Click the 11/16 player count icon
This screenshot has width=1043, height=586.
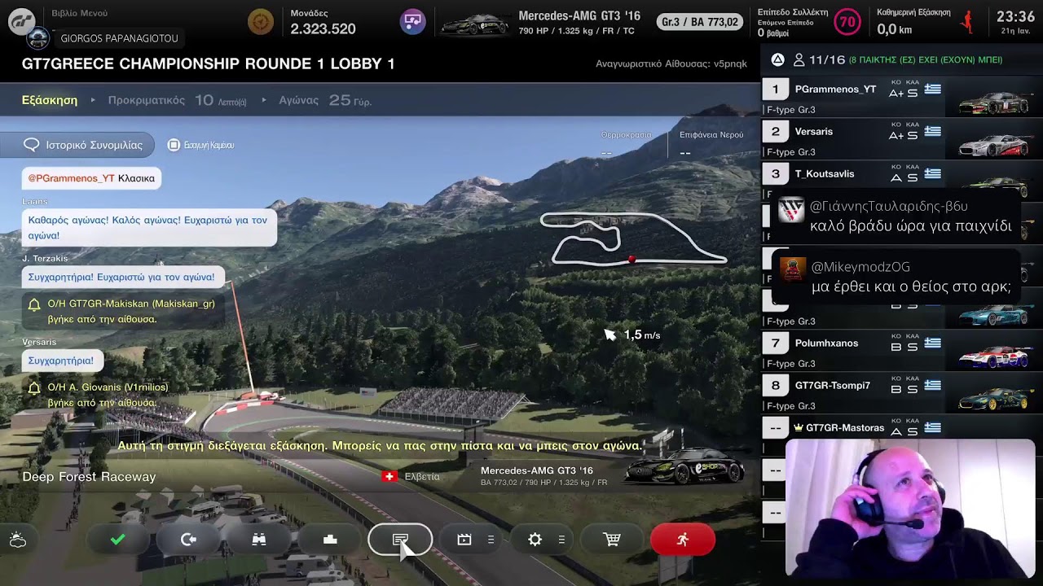pyautogui.click(x=799, y=59)
